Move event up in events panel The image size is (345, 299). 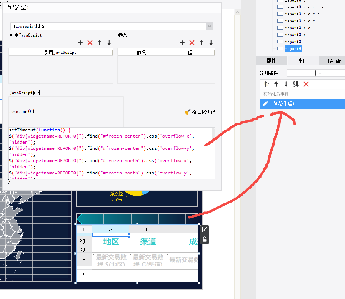tap(276, 84)
